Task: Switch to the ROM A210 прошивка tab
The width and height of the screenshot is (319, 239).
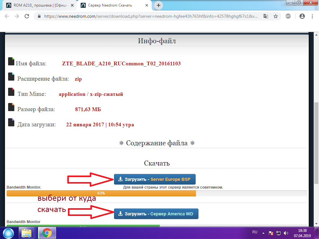Action: pyautogui.click(x=37, y=5)
